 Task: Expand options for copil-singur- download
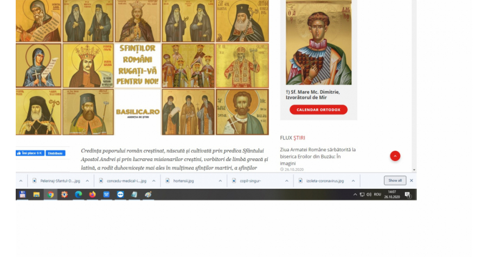point(287,181)
